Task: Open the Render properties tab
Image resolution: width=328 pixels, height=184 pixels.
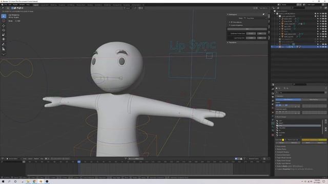Action: pyautogui.click(x=273, y=93)
